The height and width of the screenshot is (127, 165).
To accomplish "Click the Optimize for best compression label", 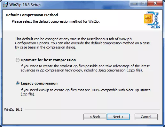I will click(48, 60).
